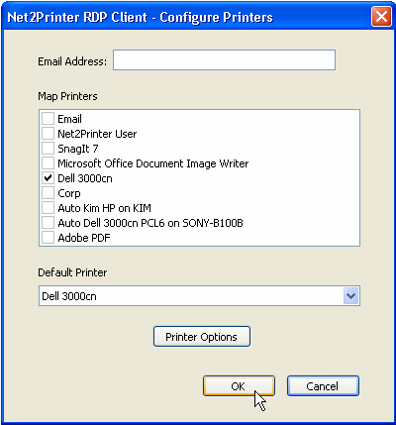
Task: Select the 'SnagIt 7' list text
Action: click(x=78, y=149)
